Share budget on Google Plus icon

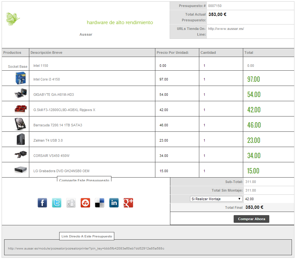point(128,203)
